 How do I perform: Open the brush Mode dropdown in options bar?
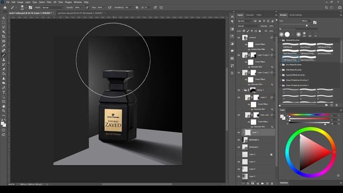pos(53,8)
